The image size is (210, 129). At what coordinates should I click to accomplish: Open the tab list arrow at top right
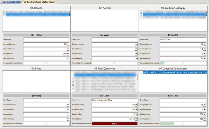click(x=208, y=2)
